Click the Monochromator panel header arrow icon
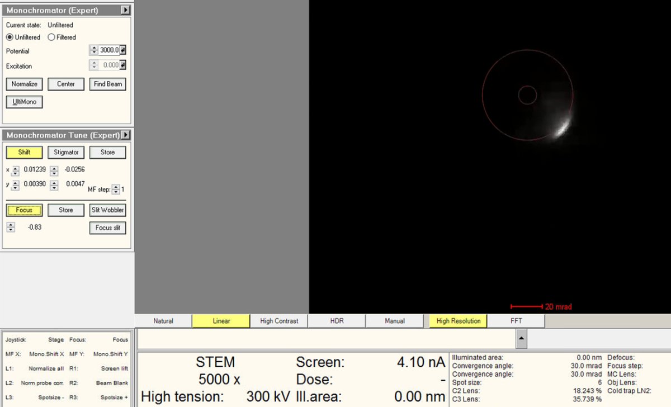Image resolution: width=671 pixels, height=407 pixels. pyautogui.click(x=125, y=10)
